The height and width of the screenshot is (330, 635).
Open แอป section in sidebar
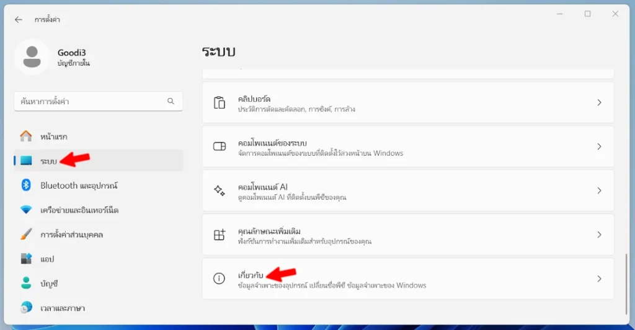[x=47, y=259]
